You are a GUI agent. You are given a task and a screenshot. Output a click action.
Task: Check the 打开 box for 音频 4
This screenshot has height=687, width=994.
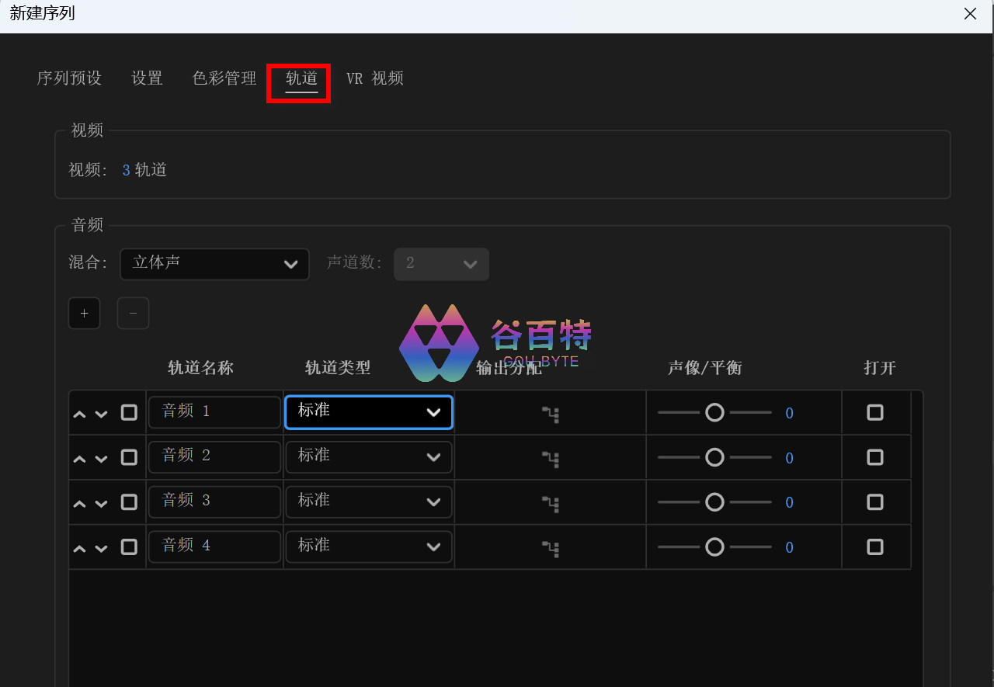(875, 546)
